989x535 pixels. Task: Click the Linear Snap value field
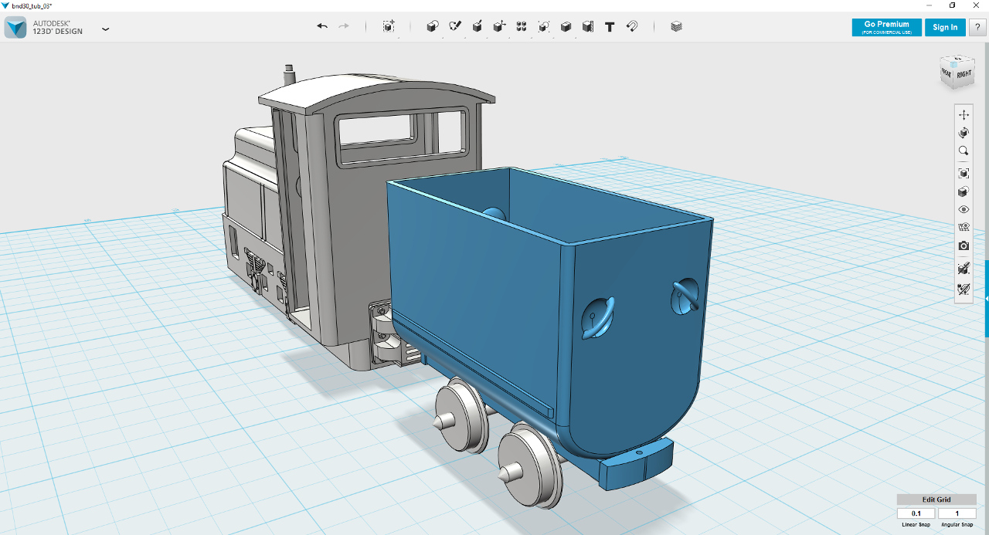[x=916, y=513]
